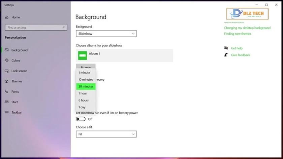This screenshot has width=283, height=159.
Task: Open the Fonts icon in sidebar
Action: [7, 92]
